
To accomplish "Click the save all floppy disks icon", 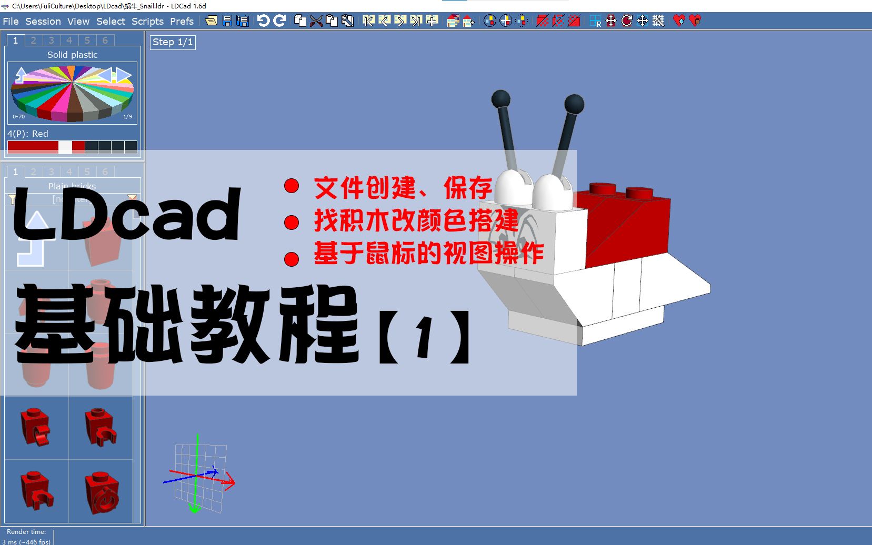I will 243,21.
